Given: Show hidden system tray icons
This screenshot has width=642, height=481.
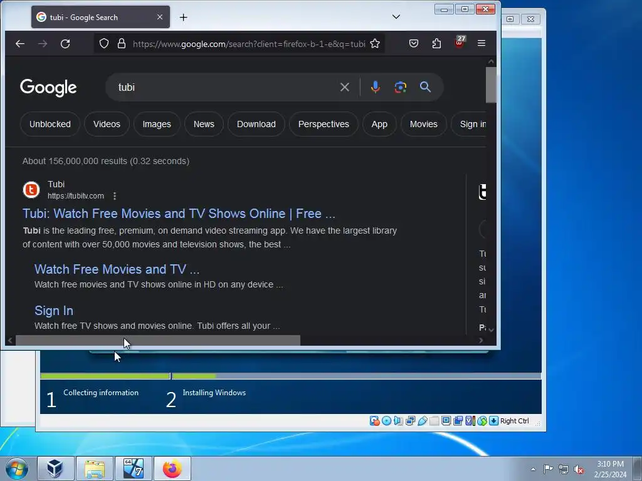Looking at the screenshot, I should pyautogui.click(x=533, y=469).
